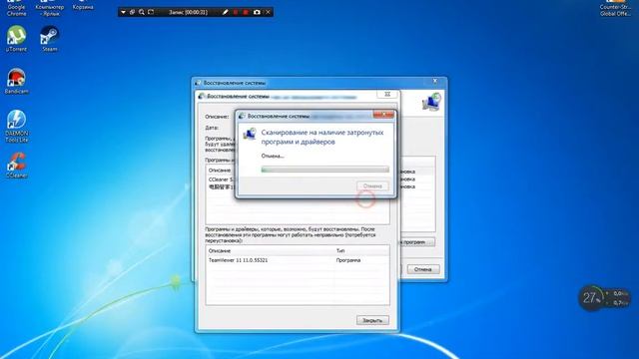Activate the pencil drawing tool in recorder bar
This screenshot has height=359, width=639.
[225, 12]
